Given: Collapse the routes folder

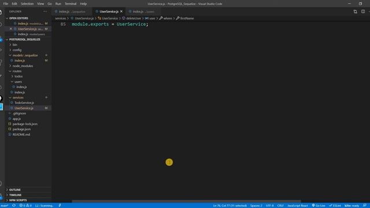Looking at the screenshot, I should pos(28,71).
